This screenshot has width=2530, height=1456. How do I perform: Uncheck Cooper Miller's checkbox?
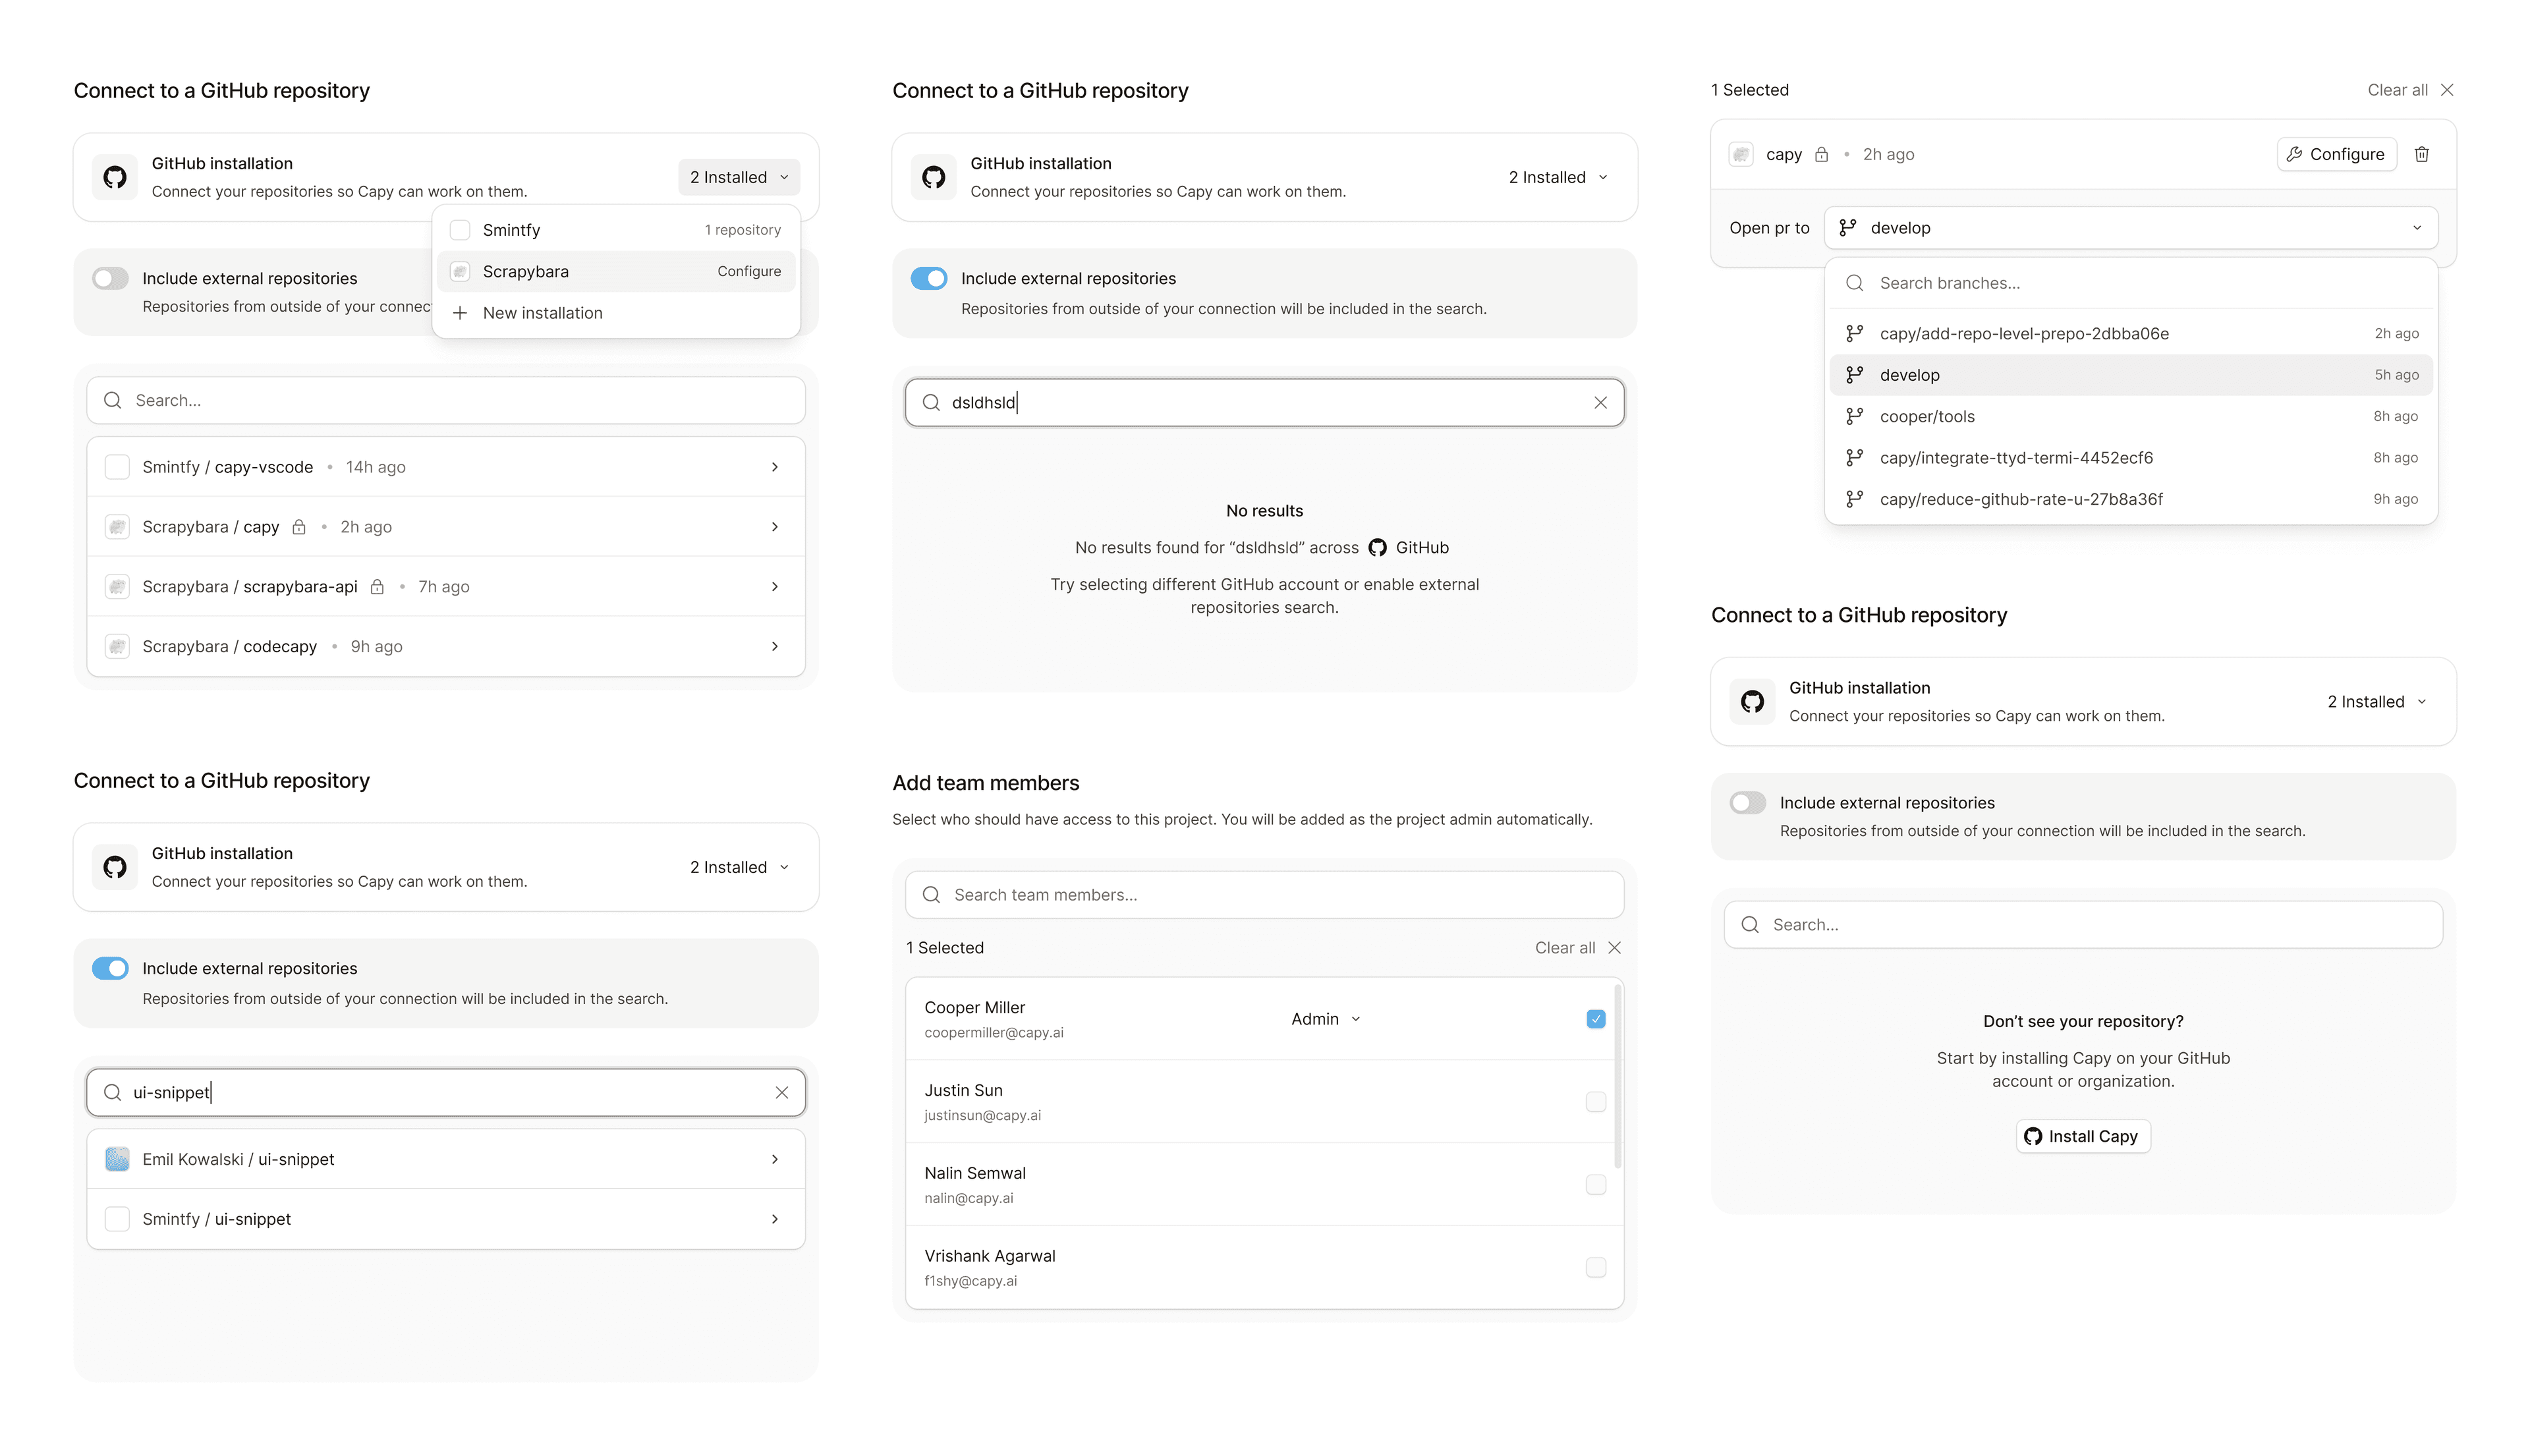click(x=1595, y=1018)
